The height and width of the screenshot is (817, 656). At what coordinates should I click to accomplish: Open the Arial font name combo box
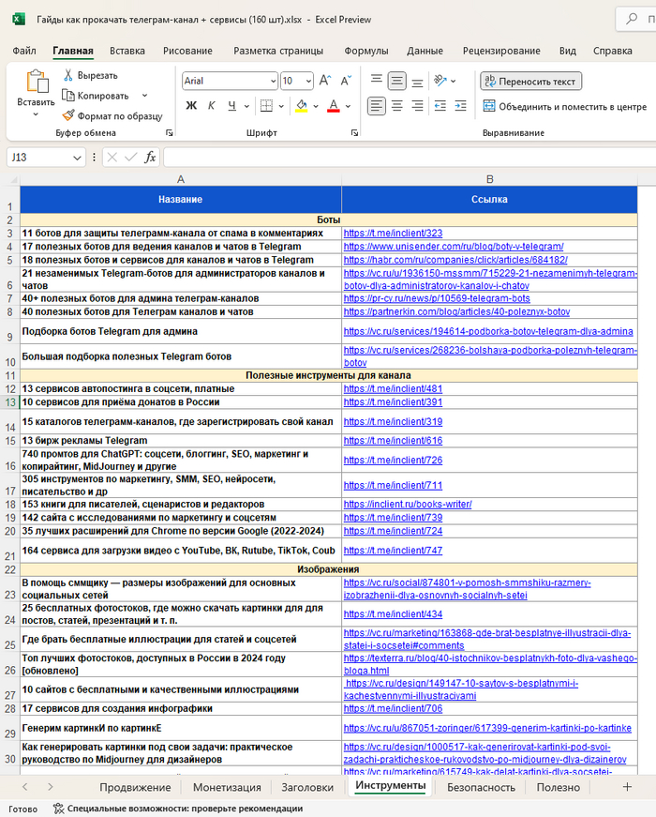click(x=230, y=81)
